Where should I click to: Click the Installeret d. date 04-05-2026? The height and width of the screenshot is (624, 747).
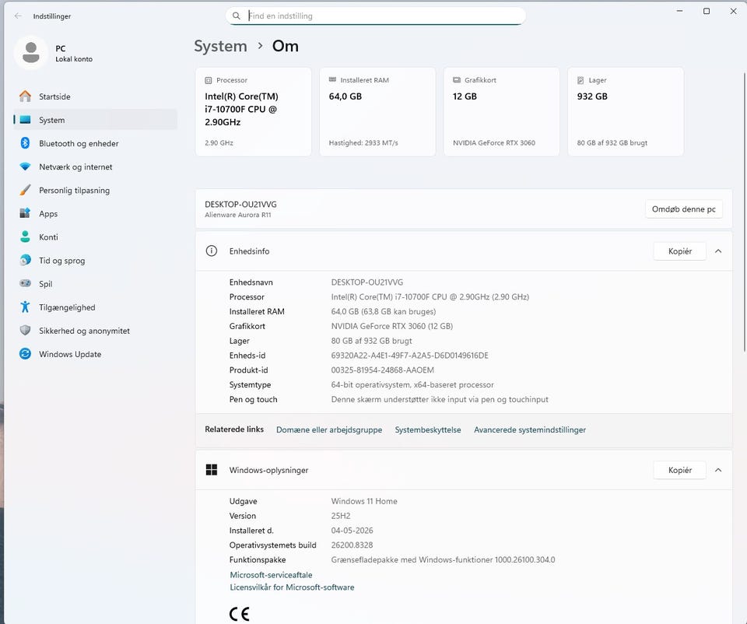(352, 530)
